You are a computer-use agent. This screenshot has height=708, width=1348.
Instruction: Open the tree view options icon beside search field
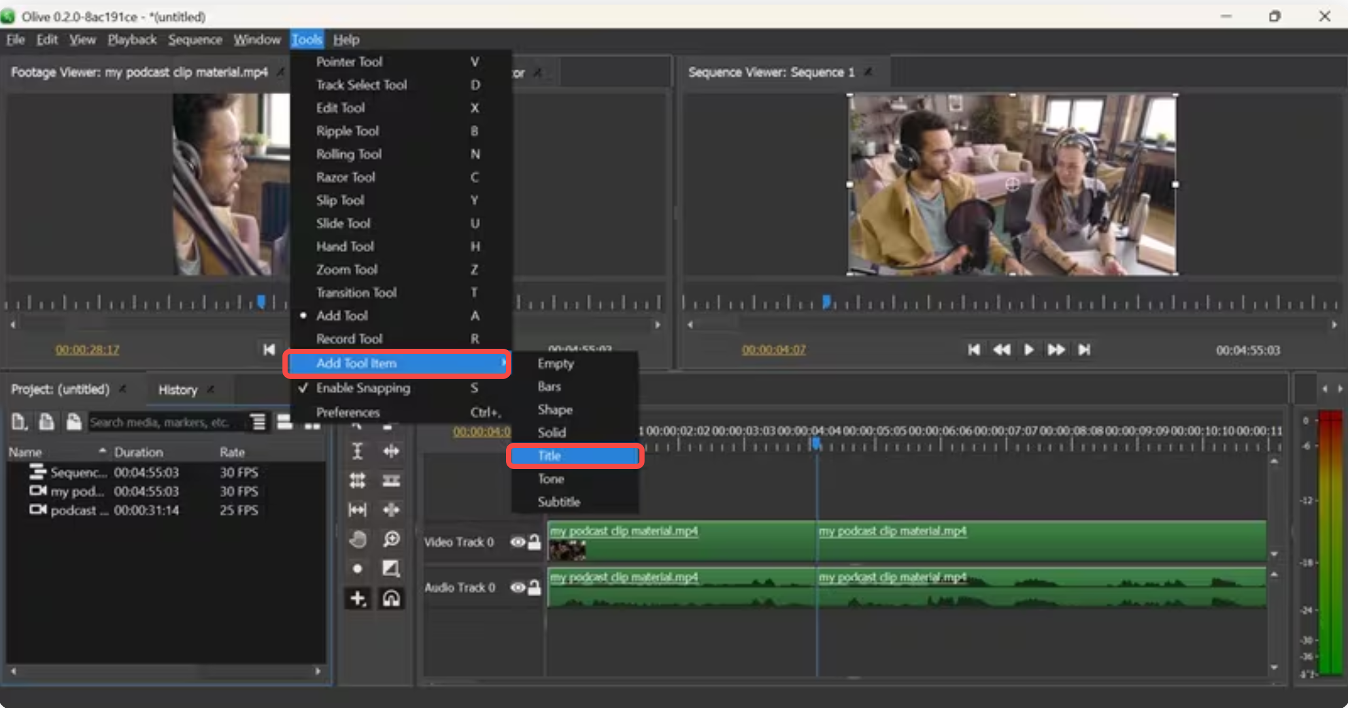click(x=258, y=421)
